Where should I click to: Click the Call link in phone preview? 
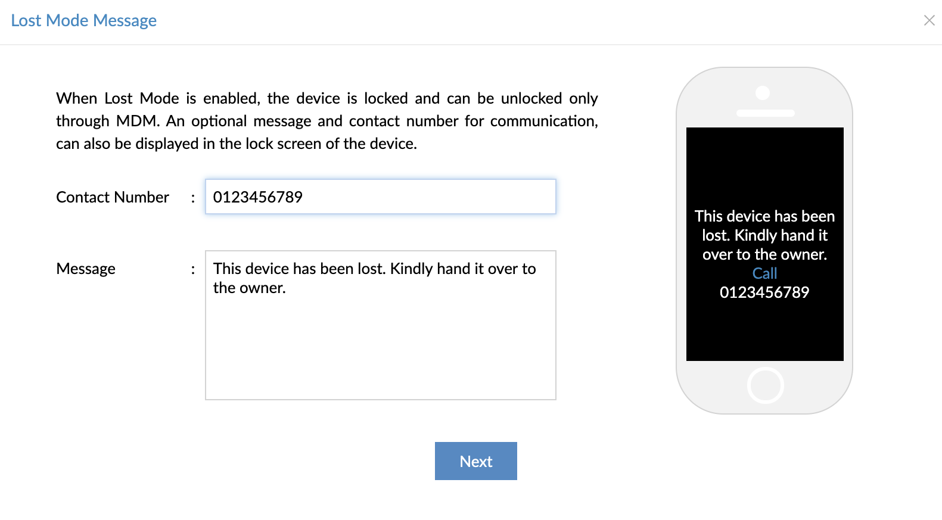(x=764, y=273)
